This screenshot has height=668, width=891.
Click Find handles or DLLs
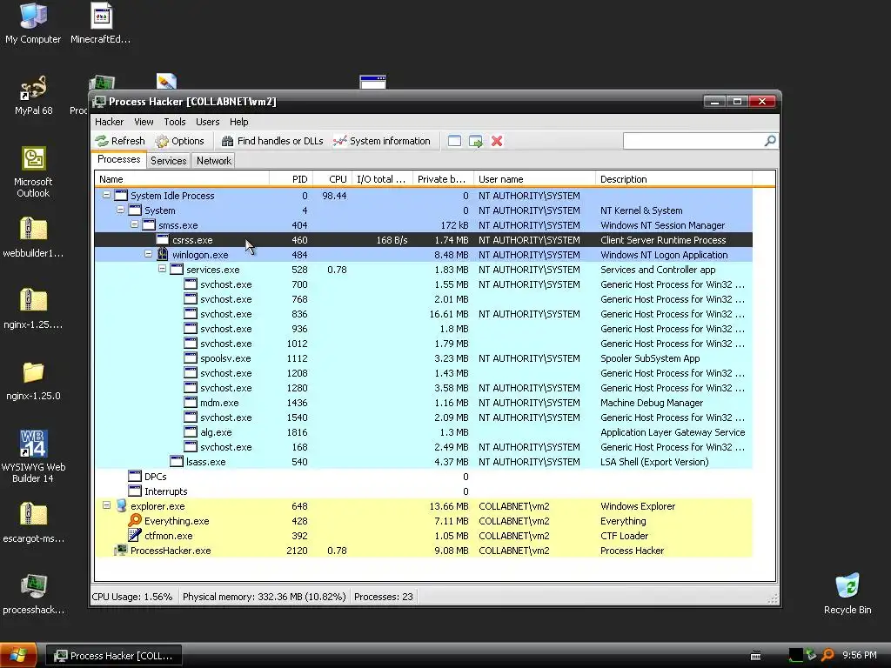(272, 141)
